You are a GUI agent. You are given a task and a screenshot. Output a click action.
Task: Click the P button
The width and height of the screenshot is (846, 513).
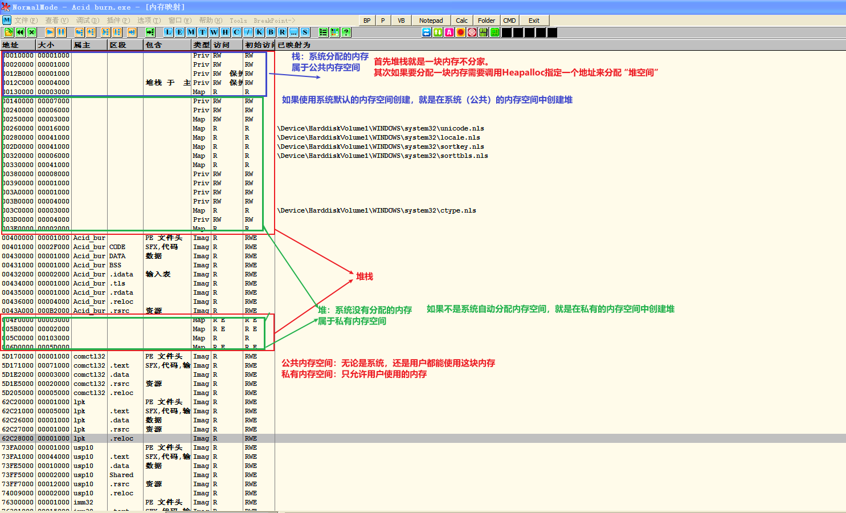383,21
